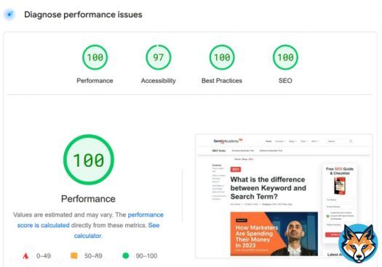Click the orange square 50–89 legend icon

tap(74, 256)
